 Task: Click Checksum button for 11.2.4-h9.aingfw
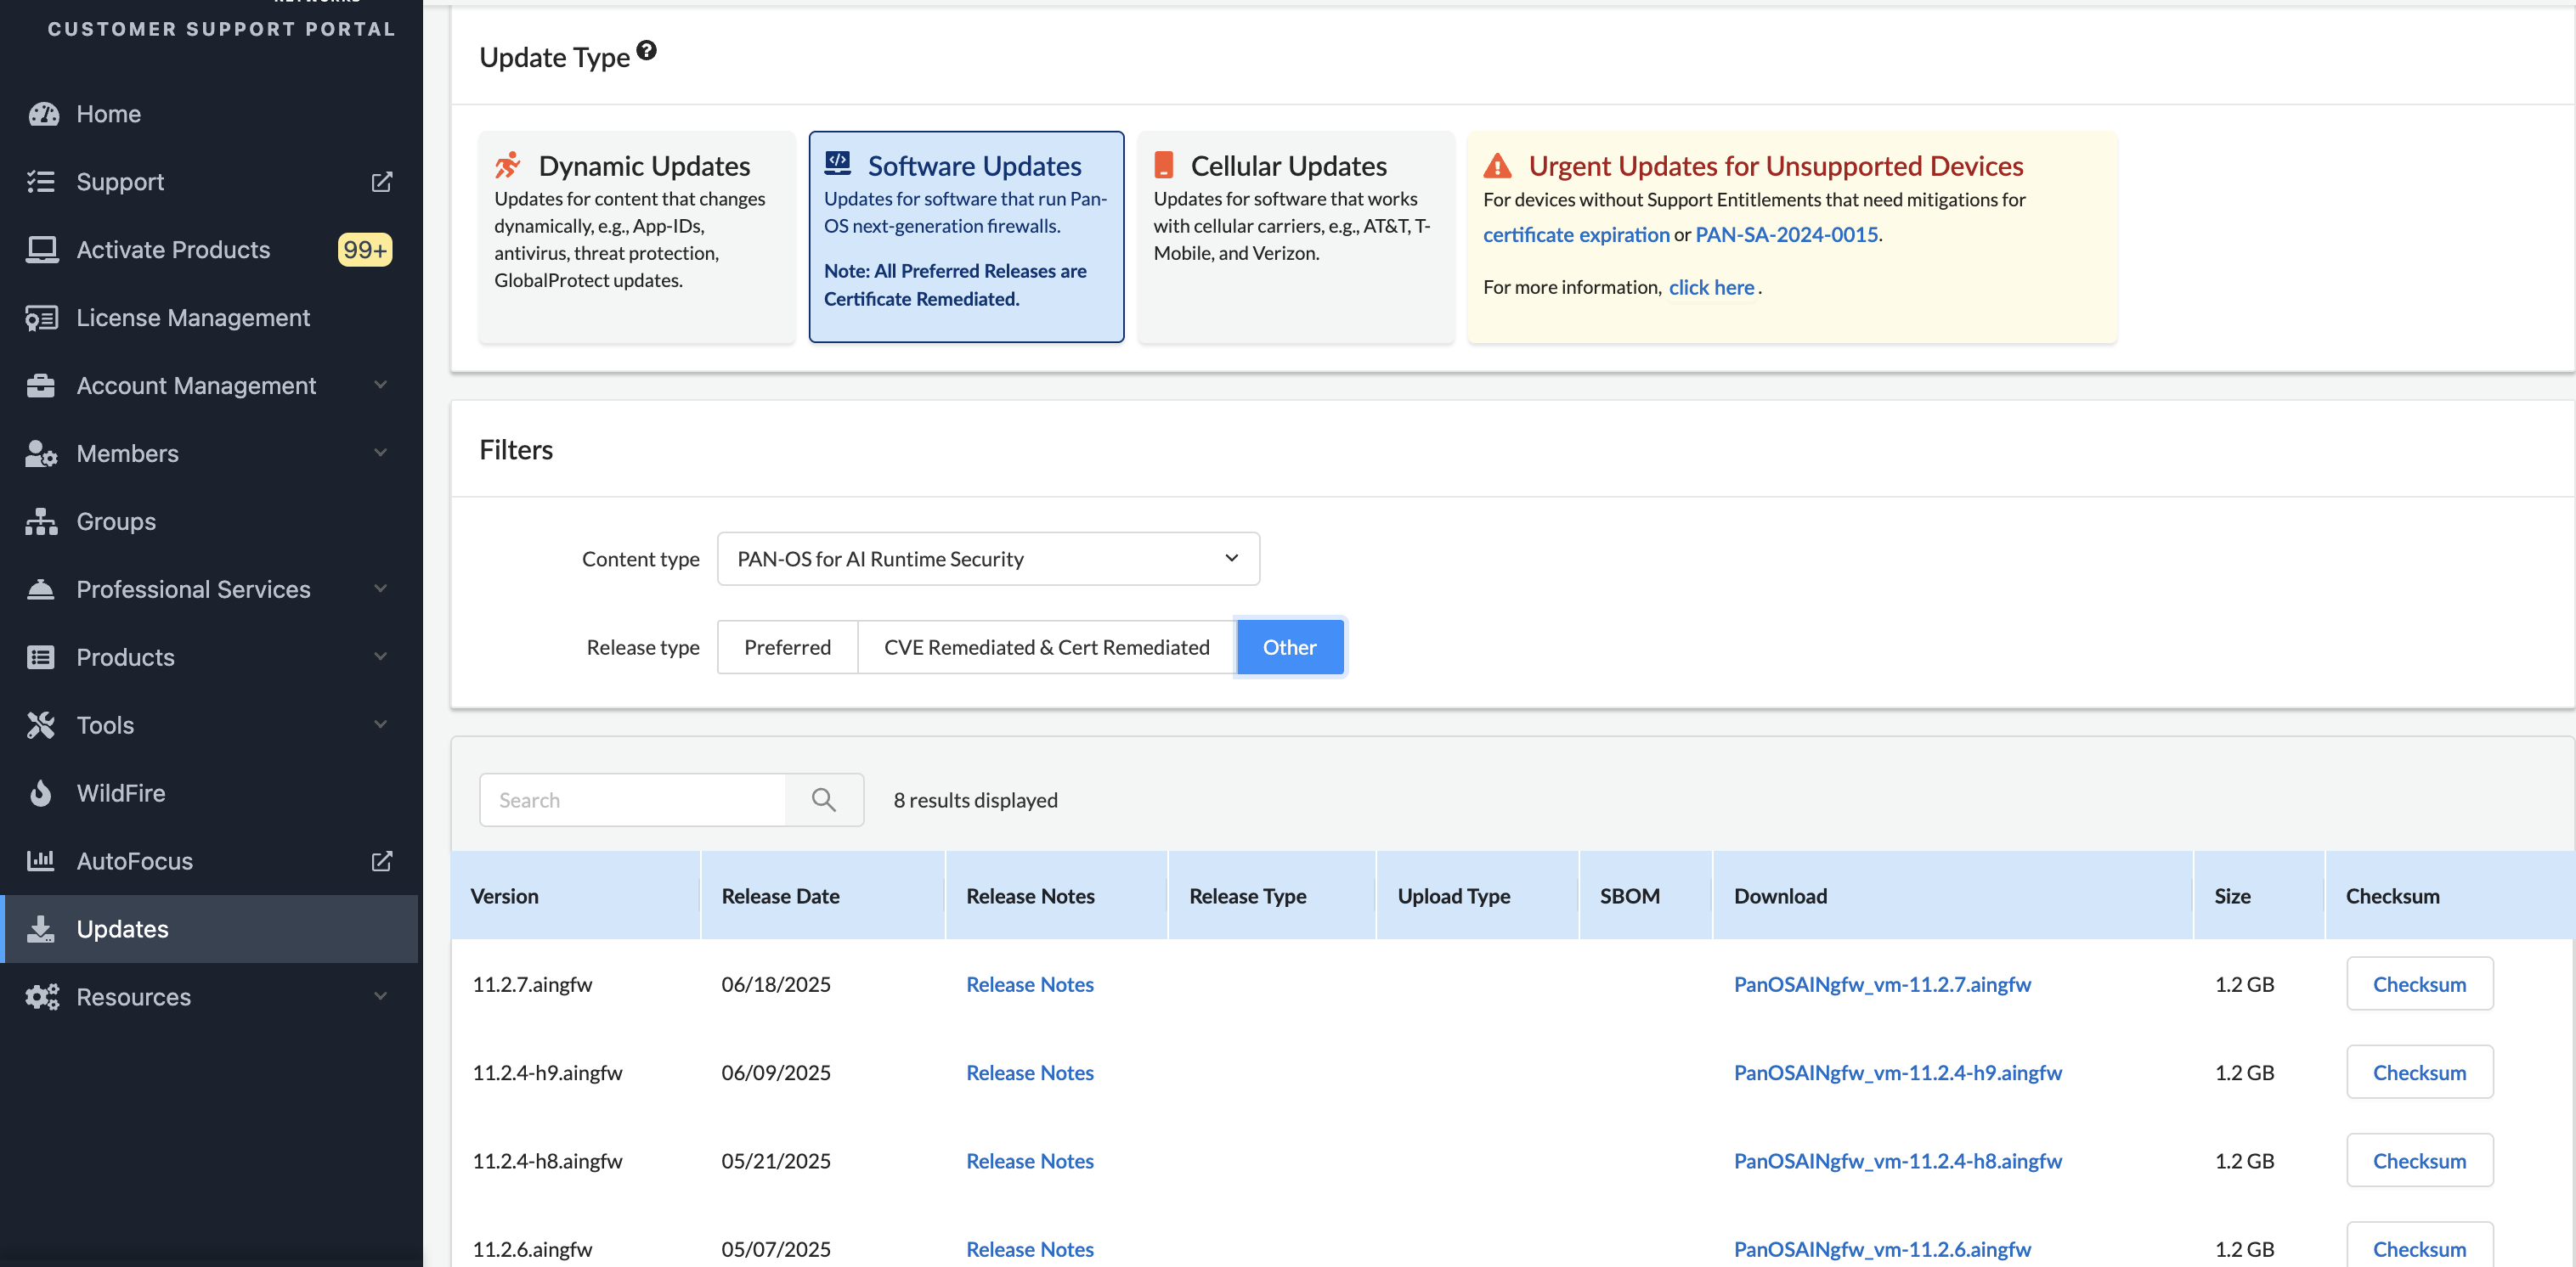2419,1073
